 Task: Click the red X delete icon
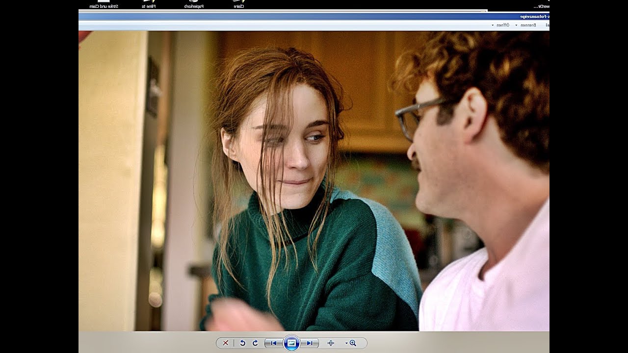[226, 343]
